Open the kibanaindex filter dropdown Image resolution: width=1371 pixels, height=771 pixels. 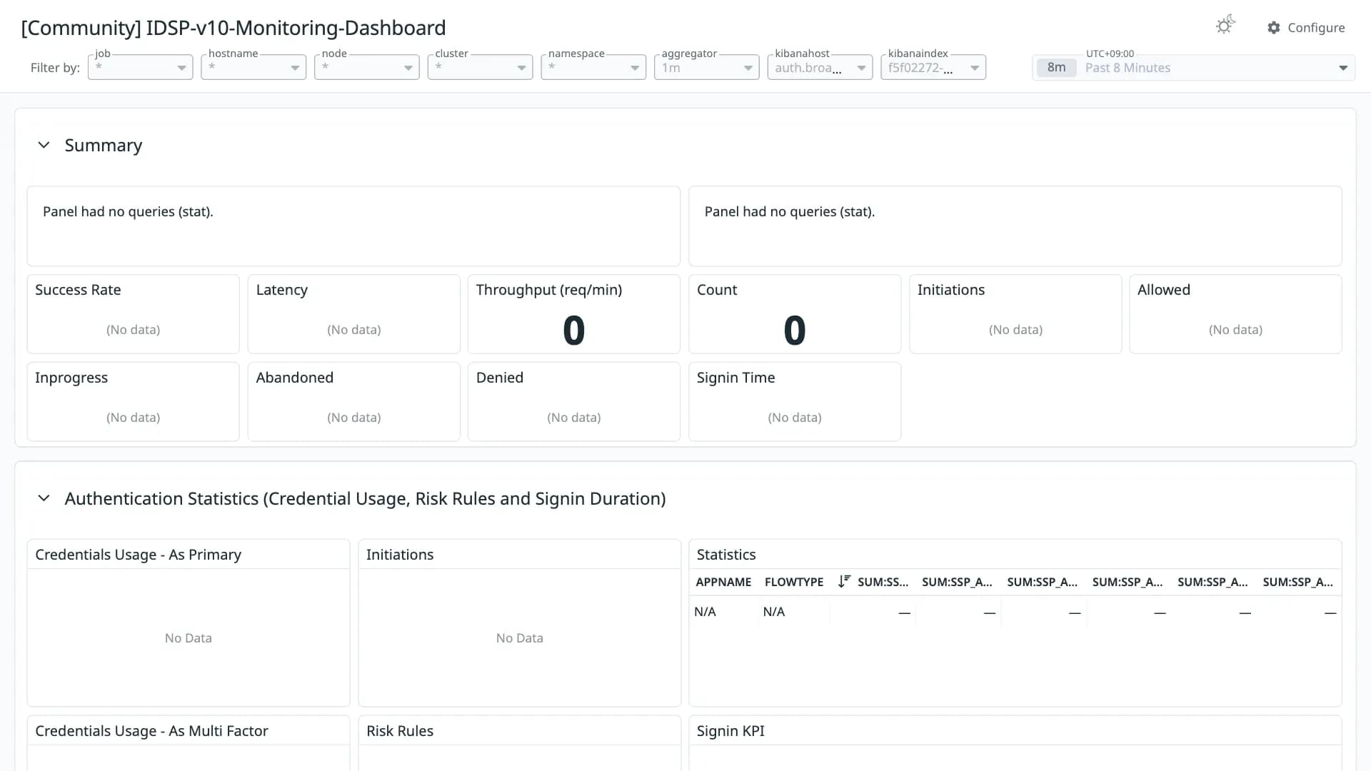pyautogui.click(x=933, y=68)
